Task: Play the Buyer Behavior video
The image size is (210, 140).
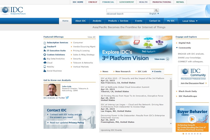Action: click(192, 119)
